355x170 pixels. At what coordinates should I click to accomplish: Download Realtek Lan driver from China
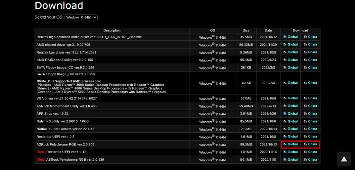click(310, 52)
